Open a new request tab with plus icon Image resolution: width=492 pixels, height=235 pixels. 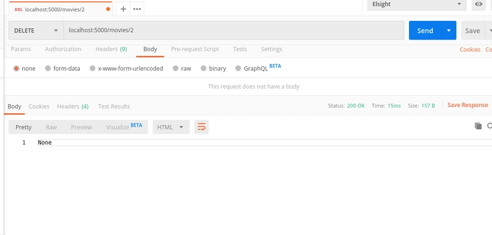point(124,9)
